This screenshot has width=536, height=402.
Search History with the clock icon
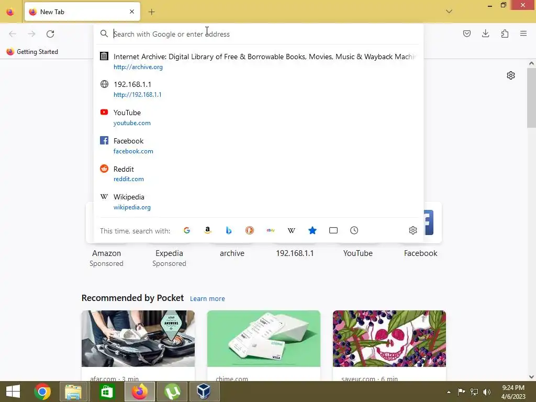pos(354,230)
